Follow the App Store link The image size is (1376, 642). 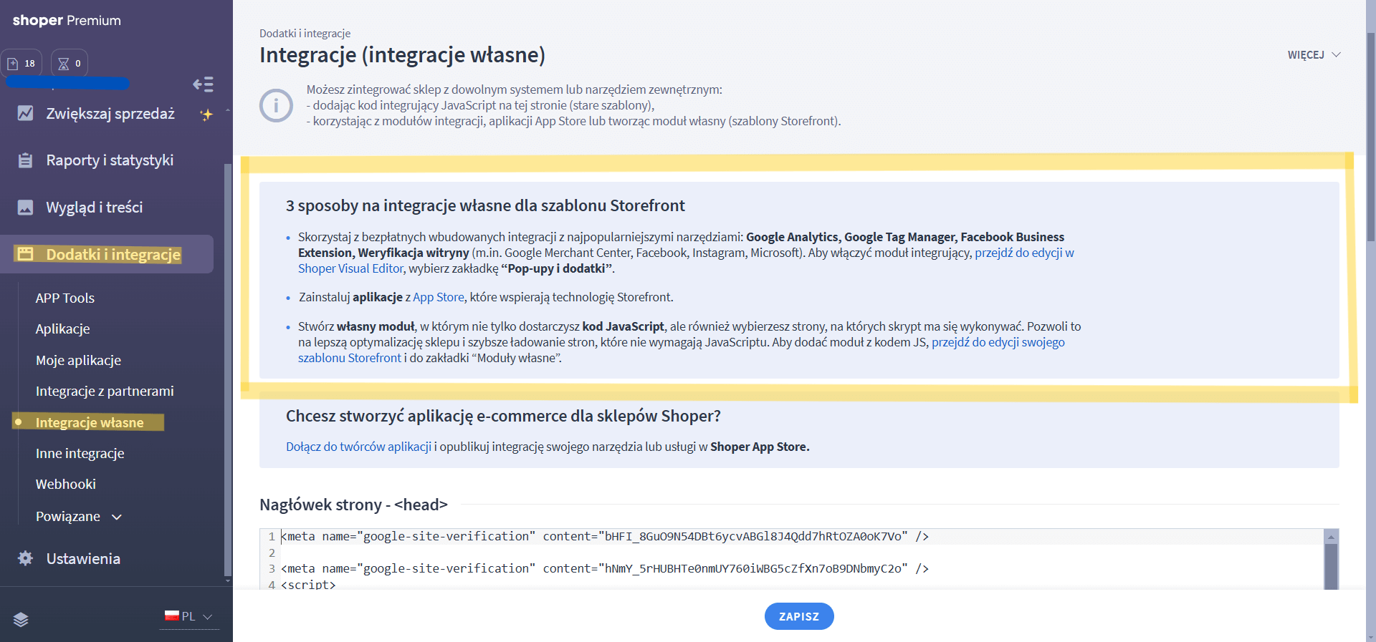[x=439, y=297]
